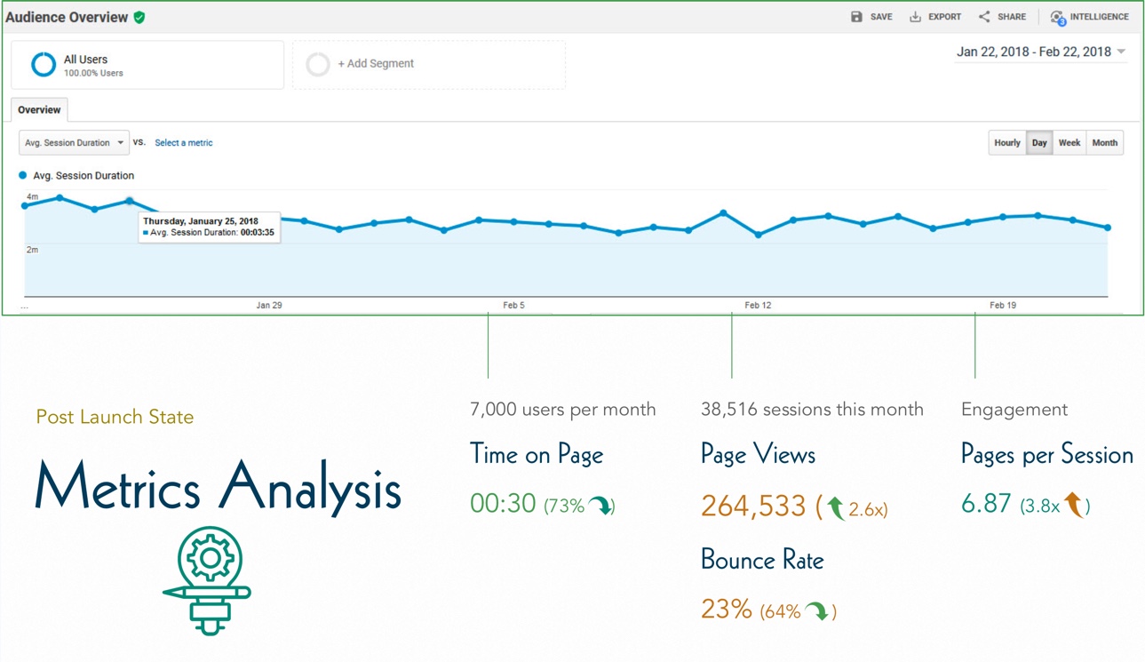Open the All Users segment box

[x=147, y=65]
